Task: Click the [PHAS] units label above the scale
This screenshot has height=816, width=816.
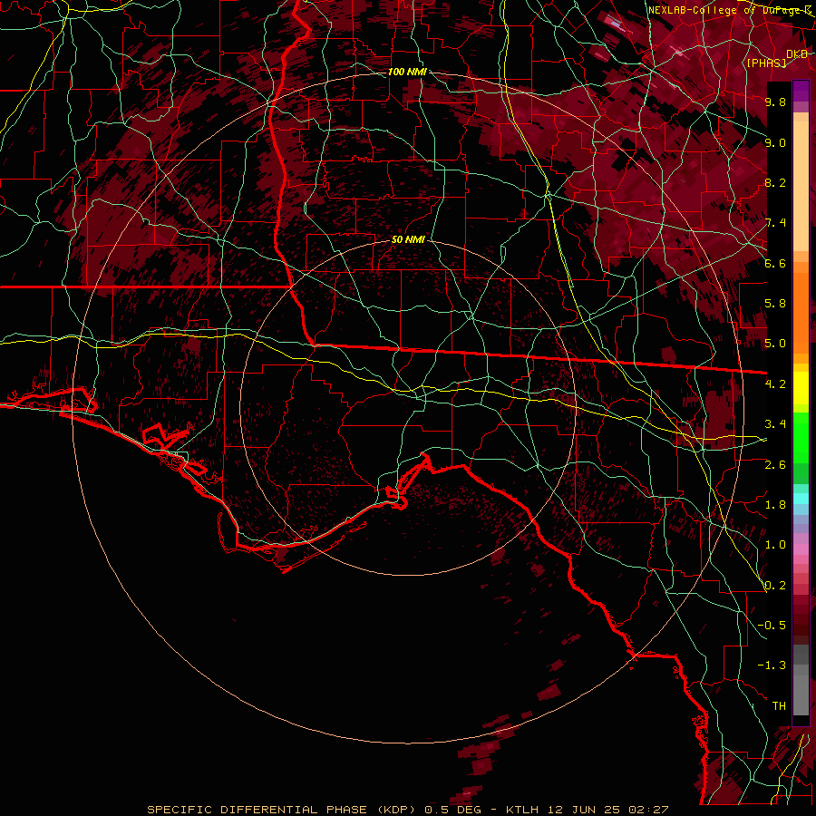Action: click(766, 63)
